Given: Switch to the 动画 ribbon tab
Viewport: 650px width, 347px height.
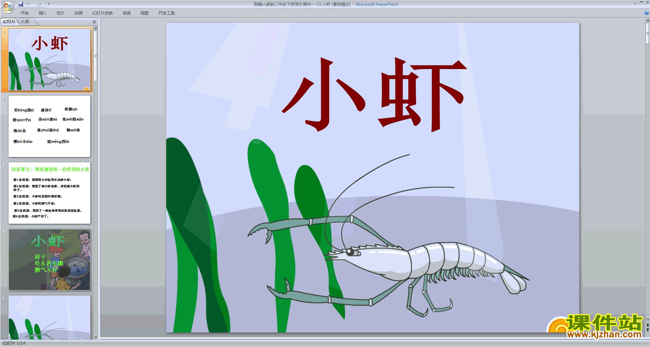Looking at the screenshot, I should [78, 13].
